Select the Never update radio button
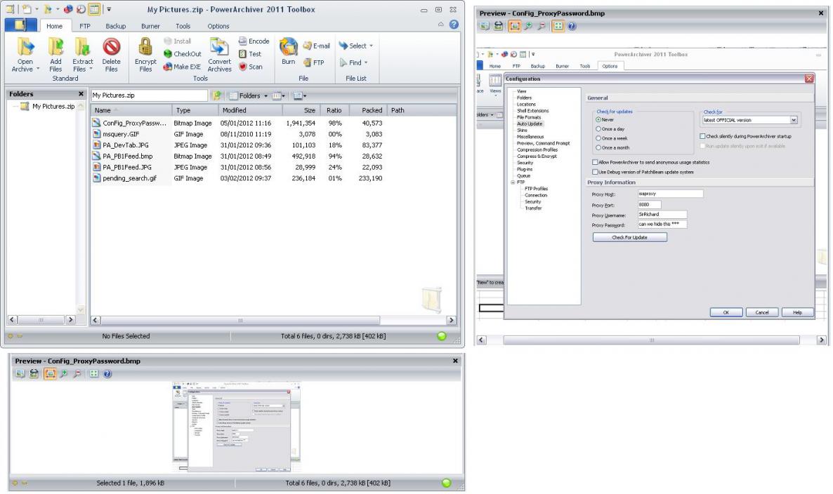Screen dimensions: 833x494 point(598,120)
